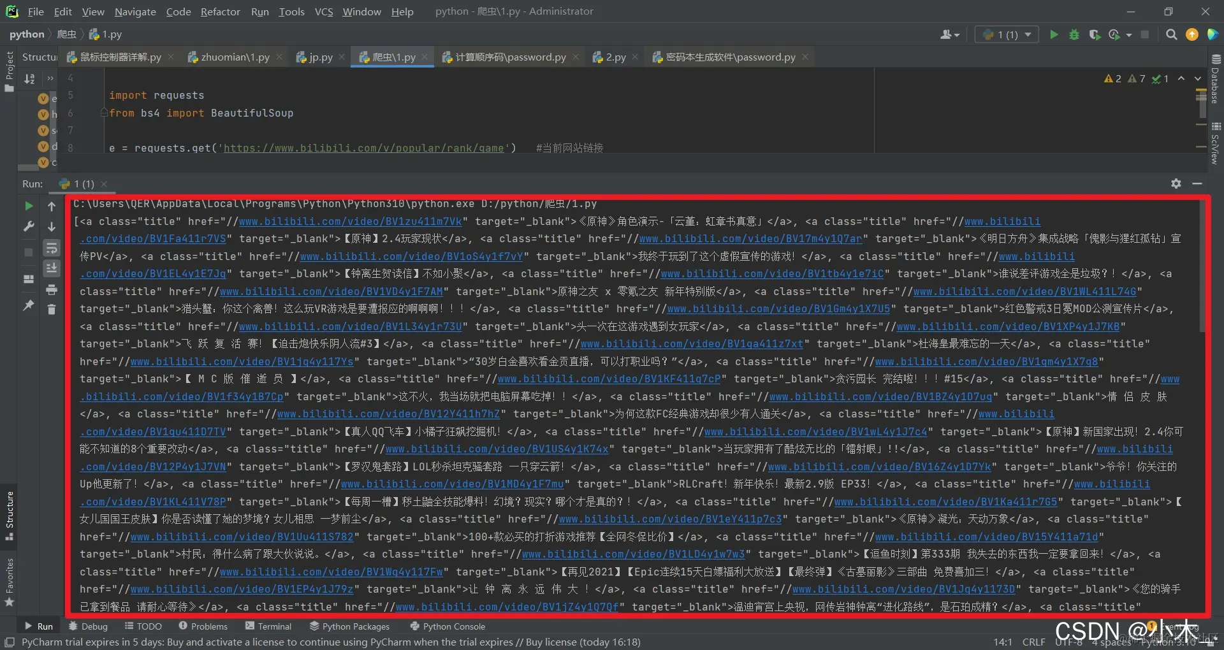Run with Coverage from the top toolbar

pos(1095,34)
